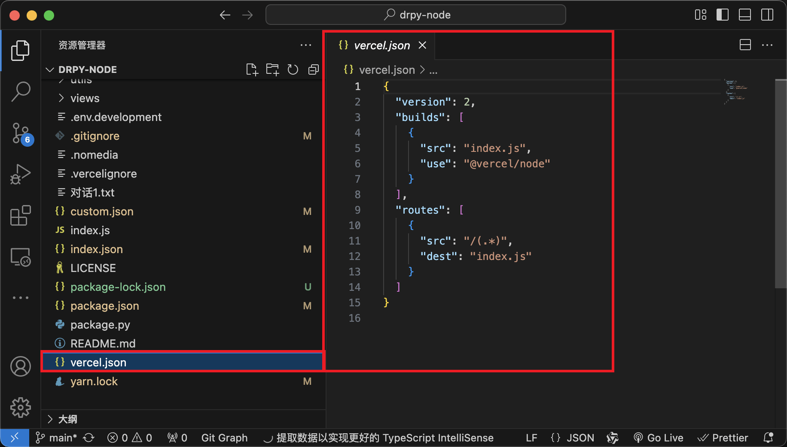Toggle the bottom Panel visibility
787x447 pixels.
pos(745,15)
